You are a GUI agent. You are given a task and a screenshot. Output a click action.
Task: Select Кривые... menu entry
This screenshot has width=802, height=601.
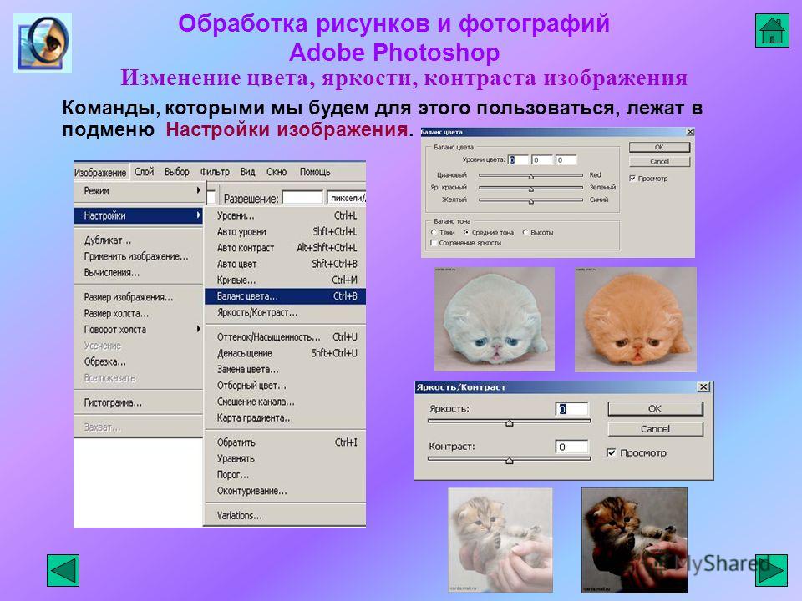[286, 280]
